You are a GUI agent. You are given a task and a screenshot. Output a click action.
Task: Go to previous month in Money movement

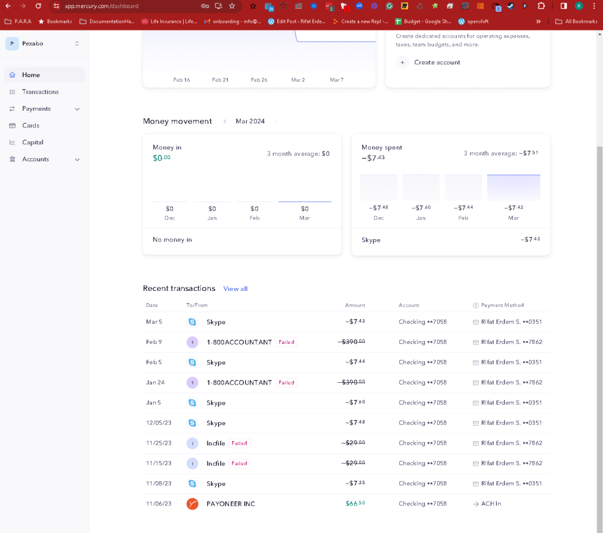(x=224, y=121)
